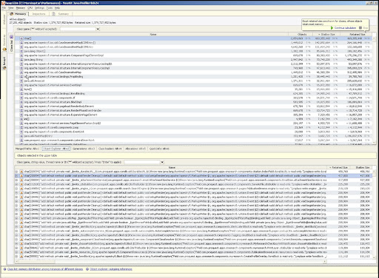Click the object explorer horizontal scrollbar
The height and width of the screenshot is (278, 379).
click(x=172, y=261)
